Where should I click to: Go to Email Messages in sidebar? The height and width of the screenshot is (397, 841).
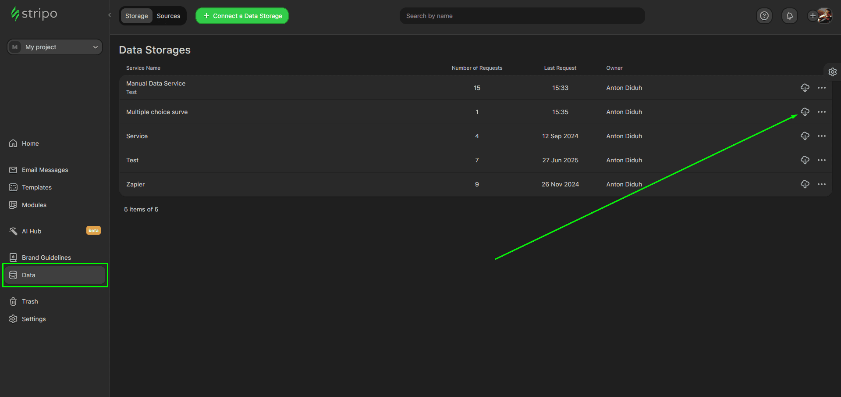pyautogui.click(x=45, y=170)
